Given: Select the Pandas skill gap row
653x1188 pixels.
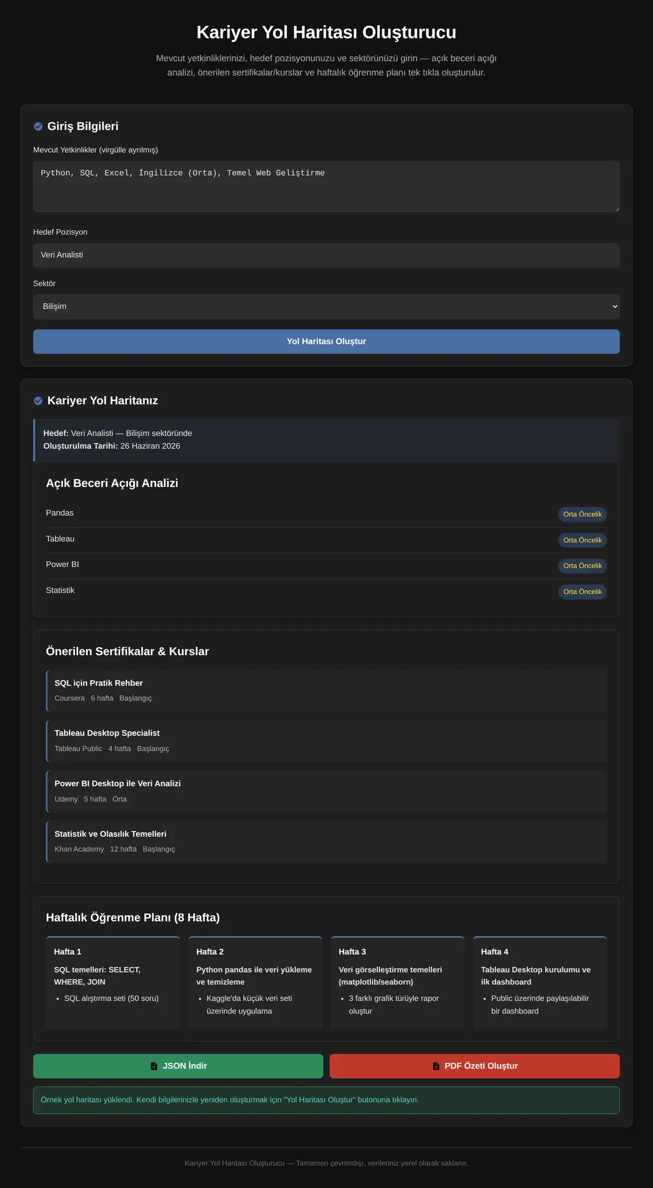Looking at the screenshot, I should coord(326,514).
